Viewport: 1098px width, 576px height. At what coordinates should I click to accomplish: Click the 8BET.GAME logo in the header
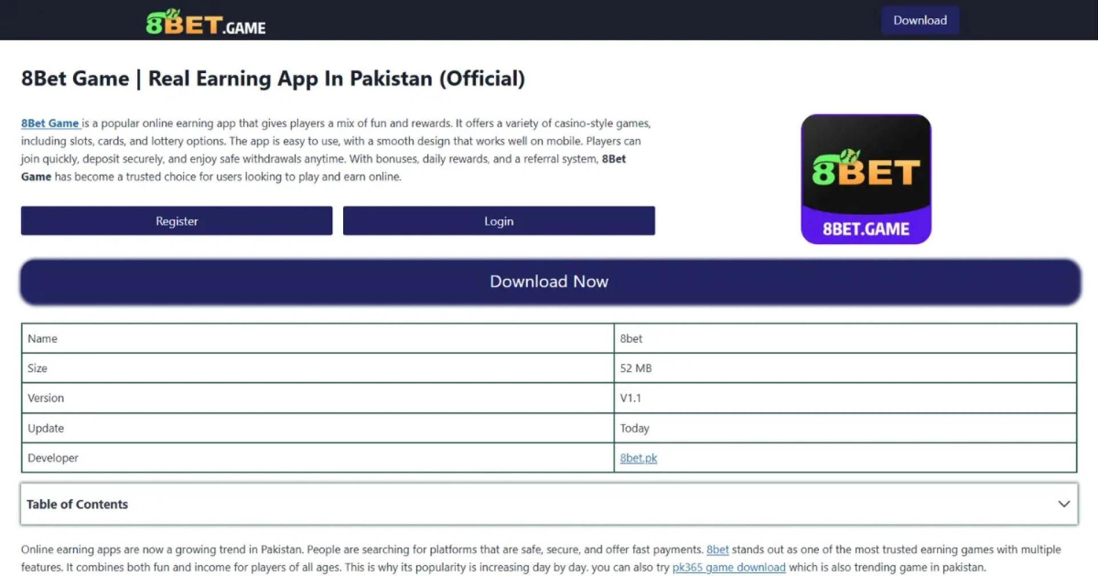[206, 21]
